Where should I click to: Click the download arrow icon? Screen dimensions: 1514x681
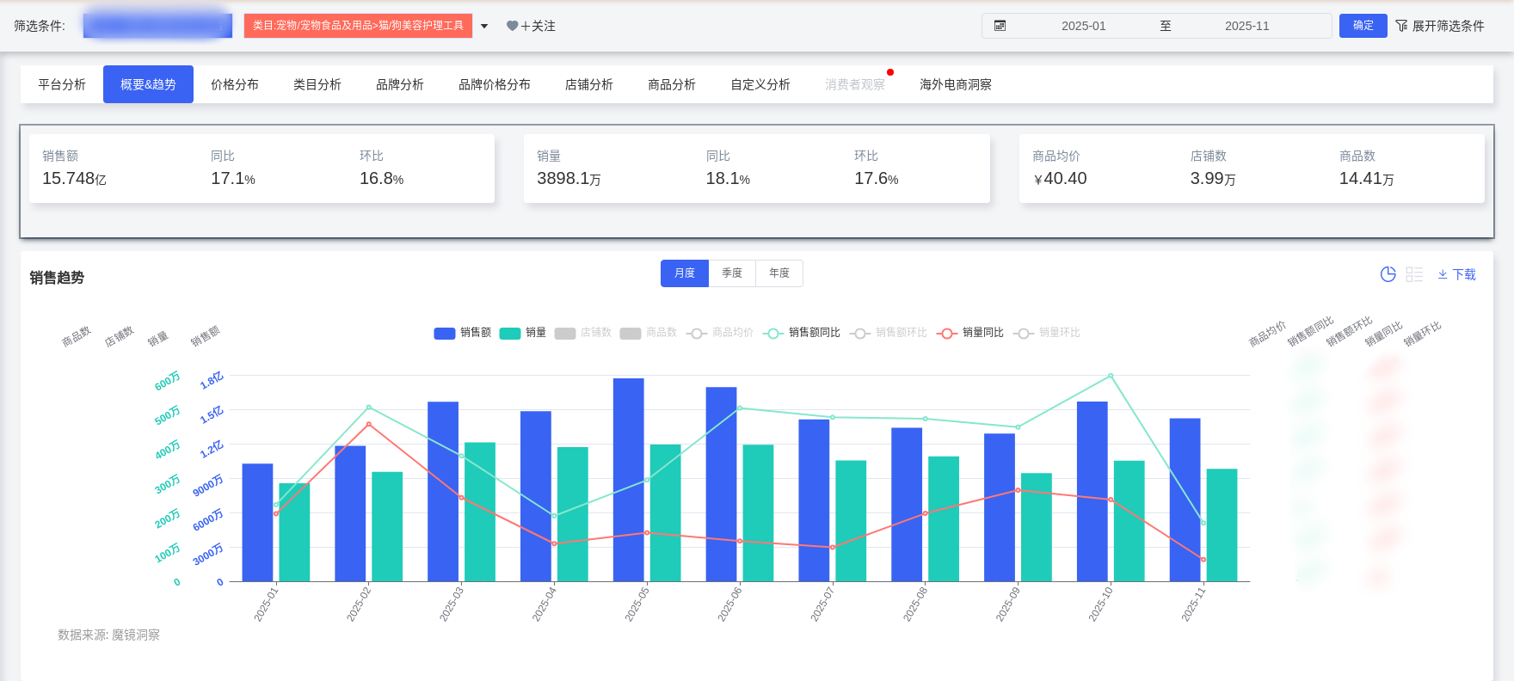(x=1443, y=274)
